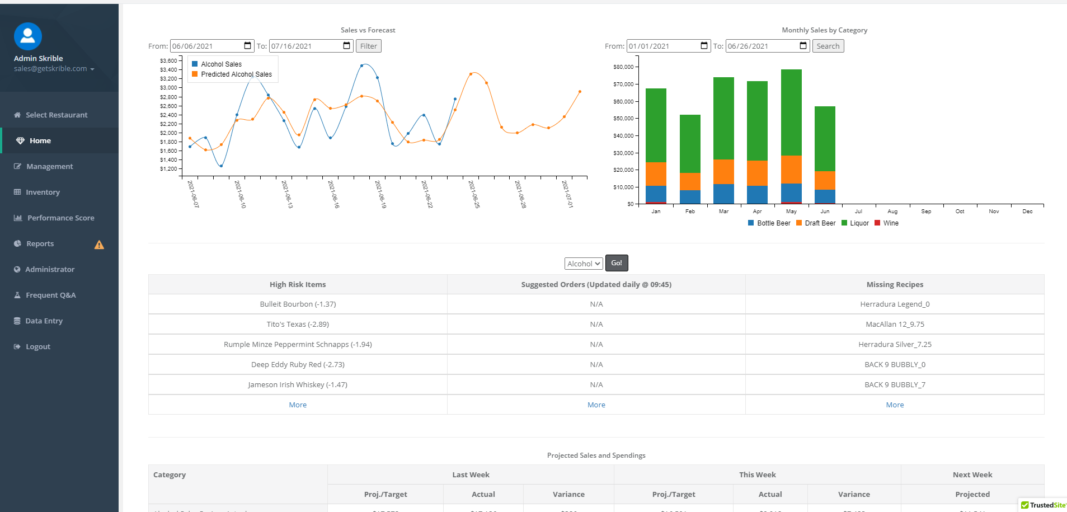Open calendar picker for Monthly Sales From date
This screenshot has height=512, width=1067.
704,45
